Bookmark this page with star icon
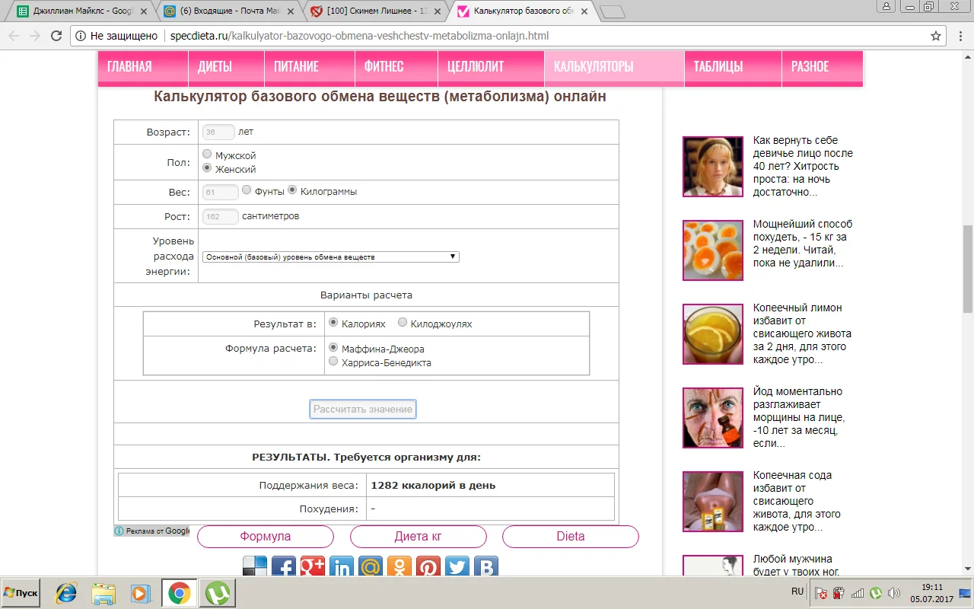This screenshot has height=609, width=974. tap(936, 36)
